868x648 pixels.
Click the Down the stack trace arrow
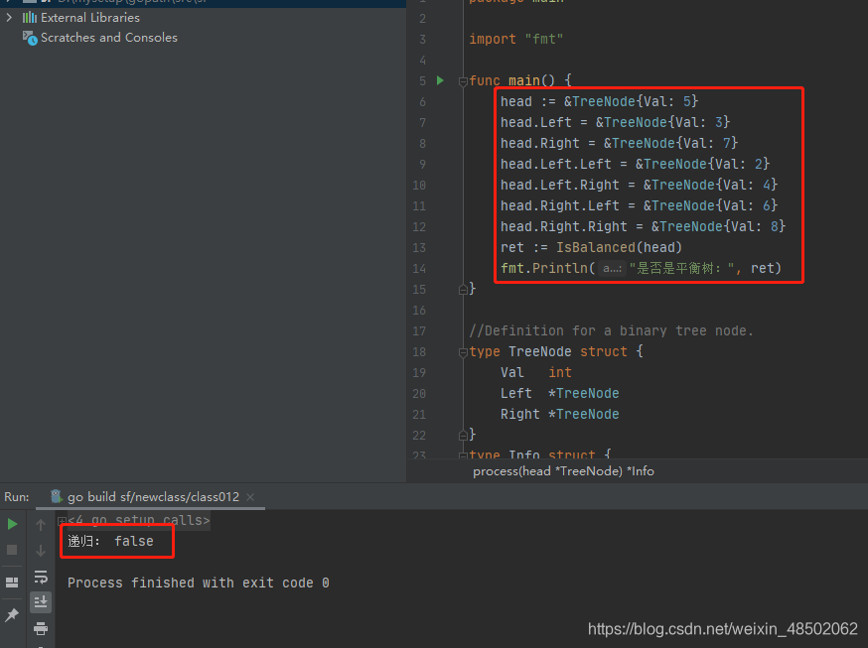coord(41,550)
